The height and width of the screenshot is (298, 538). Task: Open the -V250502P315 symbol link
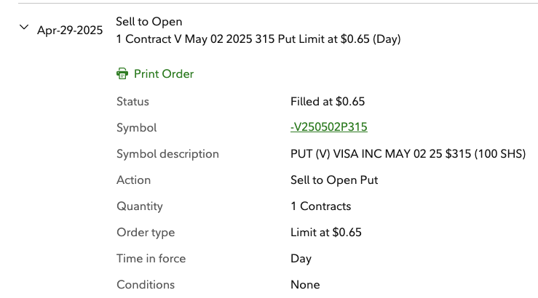[x=328, y=127]
